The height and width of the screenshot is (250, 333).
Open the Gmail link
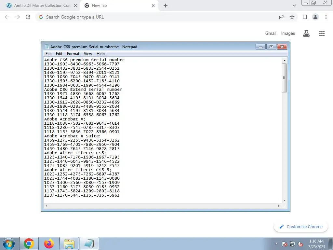pyautogui.click(x=271, y=34)
